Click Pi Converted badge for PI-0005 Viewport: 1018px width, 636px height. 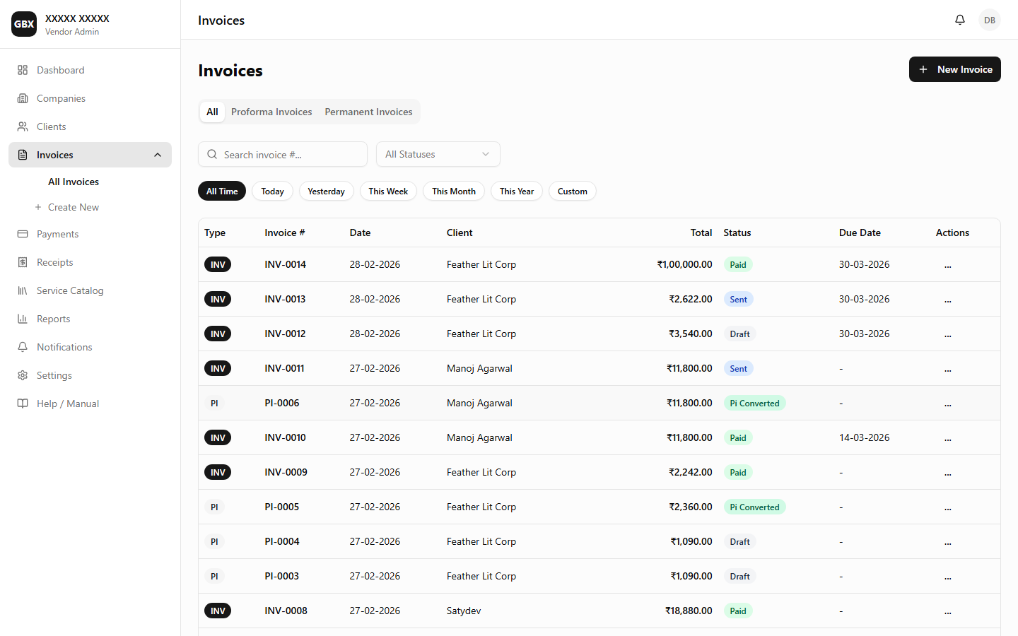point(754,507)
